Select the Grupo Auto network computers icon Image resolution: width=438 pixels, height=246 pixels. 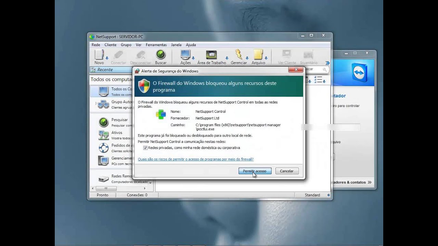[103, 104]
